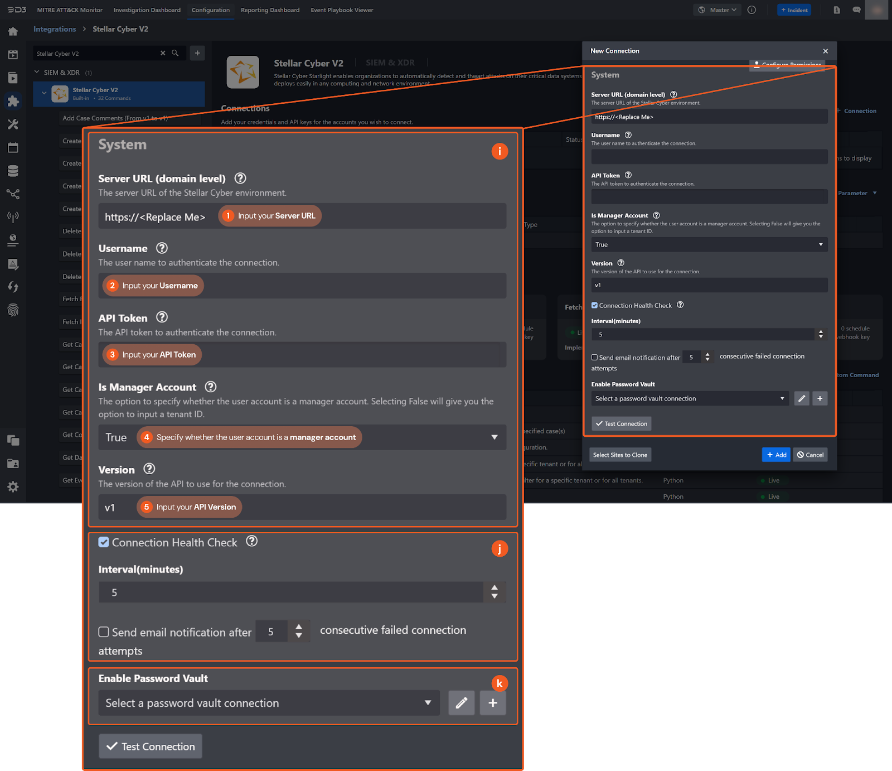Click the pencil edit password vault icon
This screenshot has height=771, width=892.
click(801, 398)
